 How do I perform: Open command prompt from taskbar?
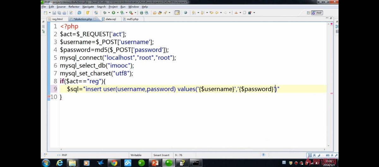coord(196,163)
